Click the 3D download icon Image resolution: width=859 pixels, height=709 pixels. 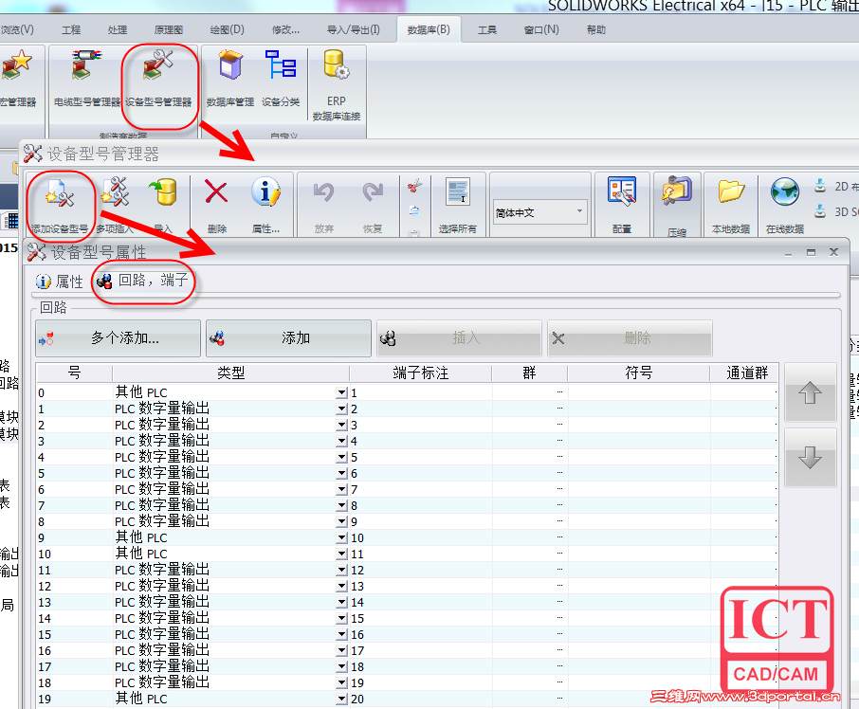[820, 211]
